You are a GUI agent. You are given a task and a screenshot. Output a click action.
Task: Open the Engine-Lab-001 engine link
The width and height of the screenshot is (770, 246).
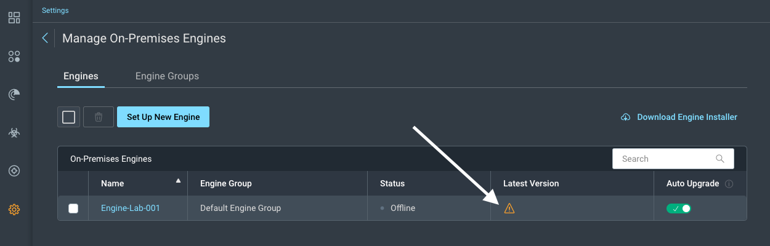pos(131,208)
